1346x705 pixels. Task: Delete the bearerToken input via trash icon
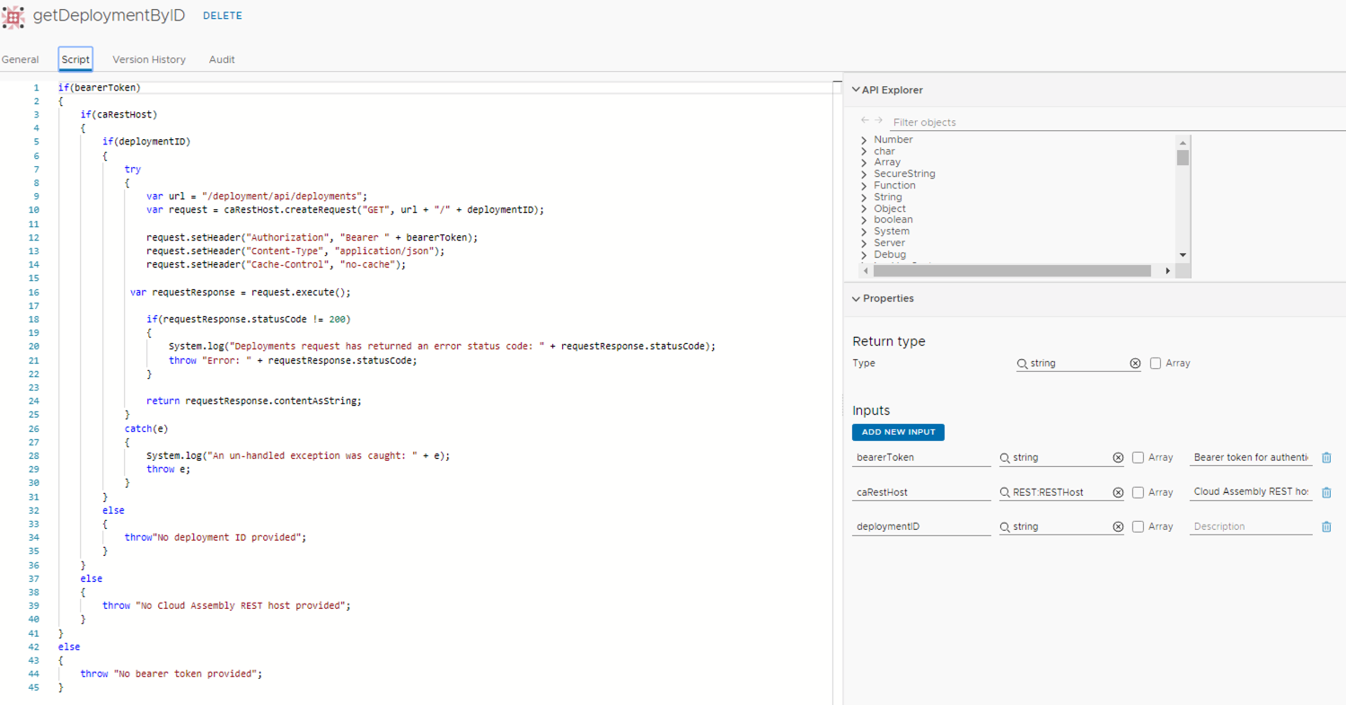pos(1326,458)
